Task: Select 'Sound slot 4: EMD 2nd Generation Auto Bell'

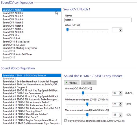Action: click(32, 84)
